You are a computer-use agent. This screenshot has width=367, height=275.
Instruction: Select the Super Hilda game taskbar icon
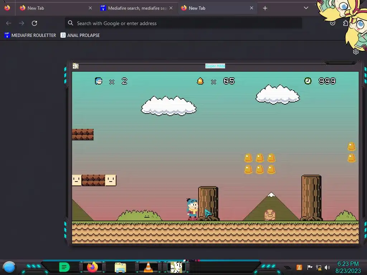click(176, 267)
